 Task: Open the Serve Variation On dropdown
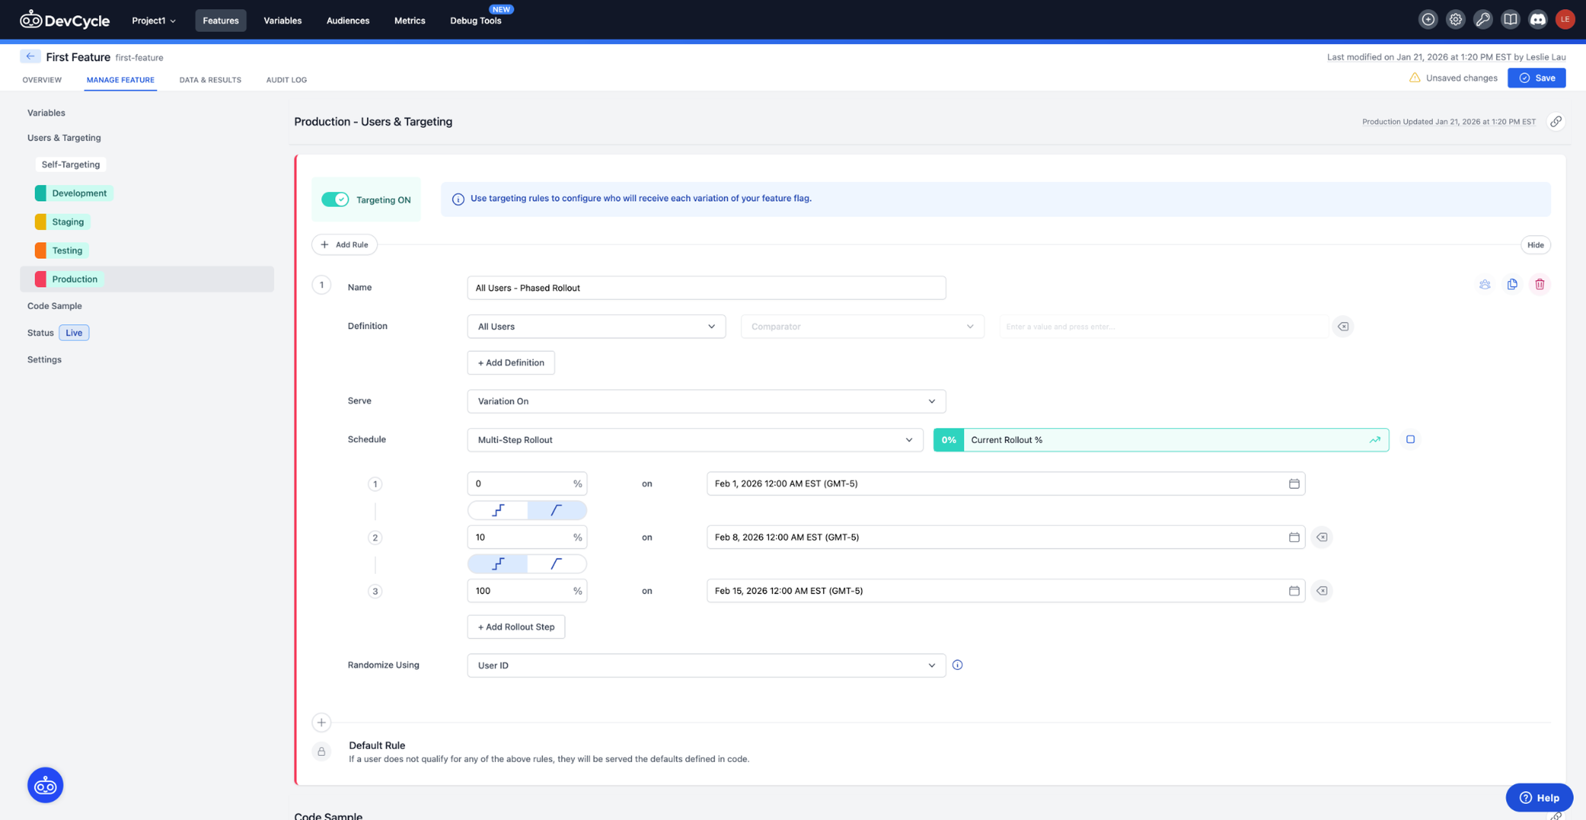[x=706, y=401]
